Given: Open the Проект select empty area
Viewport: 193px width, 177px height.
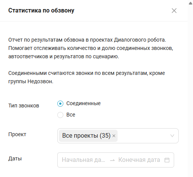Looking at the screenshot, I should 143,136.
